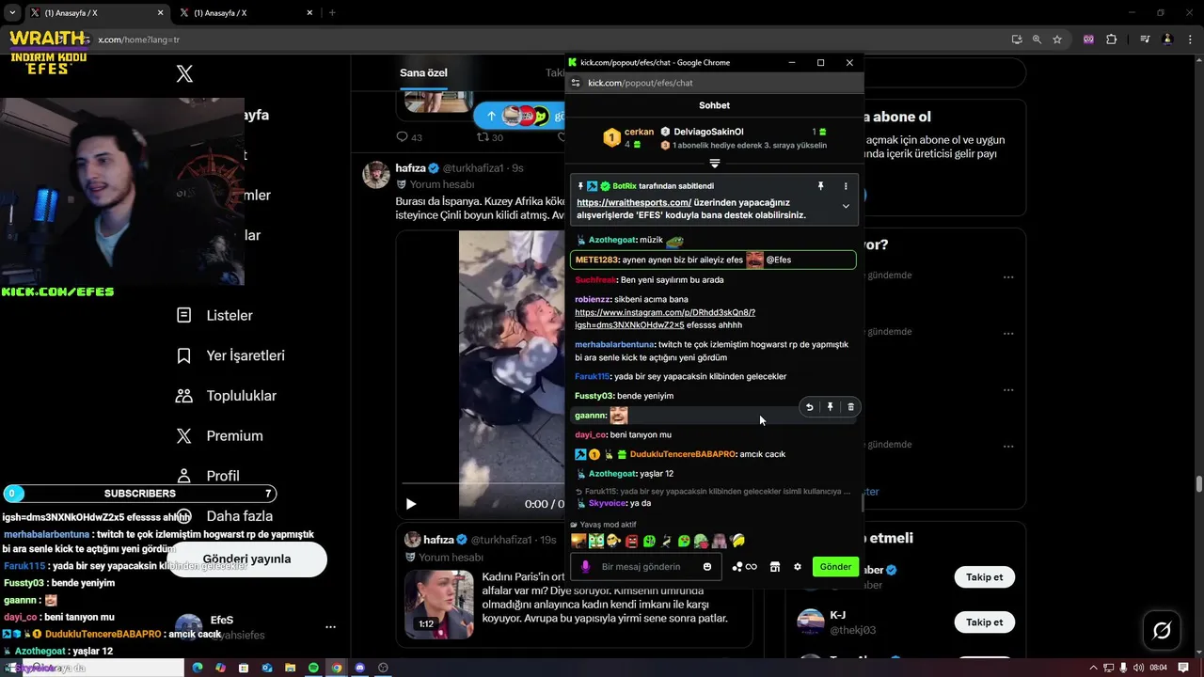Retweet the post showing 30 reposts
This screenshot has width=1204, height=677.
tap(490, 137)
